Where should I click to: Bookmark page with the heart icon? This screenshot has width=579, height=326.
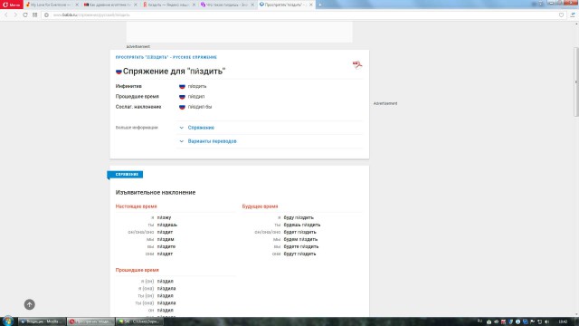[x=561, y=15]
